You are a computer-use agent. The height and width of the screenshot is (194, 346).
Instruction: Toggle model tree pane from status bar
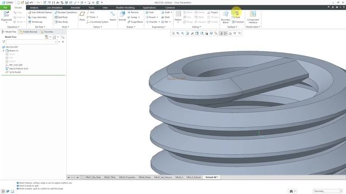[x=3, y=191]
